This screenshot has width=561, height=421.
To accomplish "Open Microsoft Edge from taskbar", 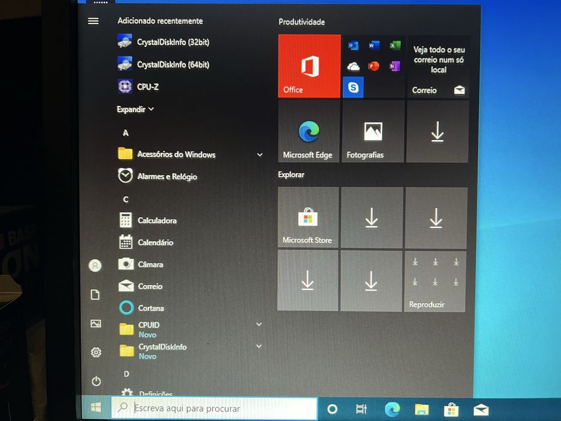I will coord(392,409).
